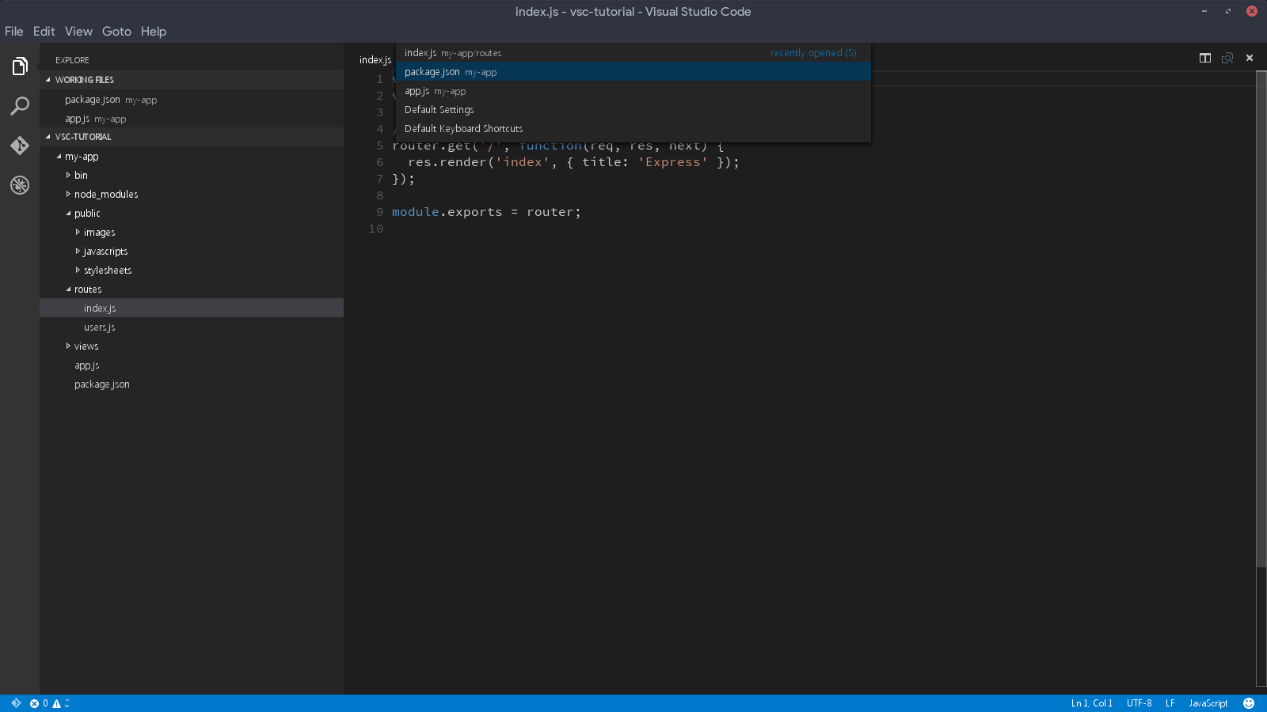
Task: Show warnings count in status bar
Action: click(x=61, y=703)
